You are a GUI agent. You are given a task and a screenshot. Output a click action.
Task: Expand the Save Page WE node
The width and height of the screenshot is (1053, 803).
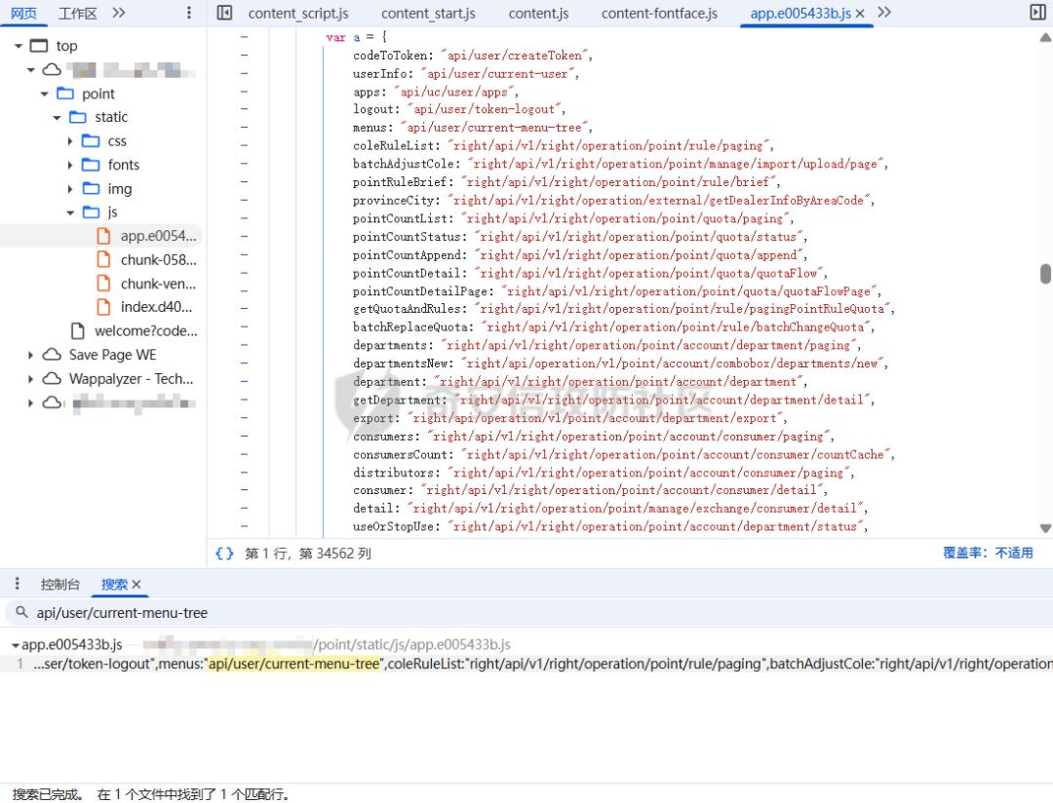pyautogui.click(x=30, y=355)
